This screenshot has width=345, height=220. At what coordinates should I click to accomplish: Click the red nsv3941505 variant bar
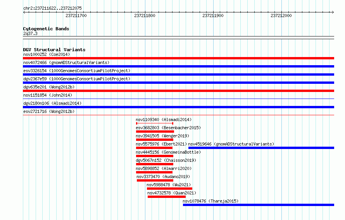click(x=155, y=140)
